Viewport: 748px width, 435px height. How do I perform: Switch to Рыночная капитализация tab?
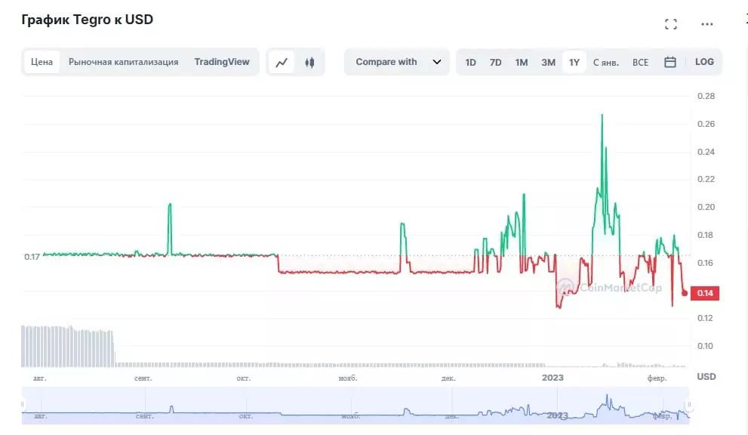coord(123,62)
